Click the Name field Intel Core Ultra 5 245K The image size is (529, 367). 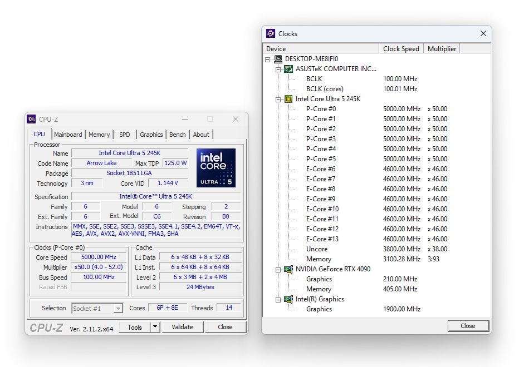click(130, 153)
